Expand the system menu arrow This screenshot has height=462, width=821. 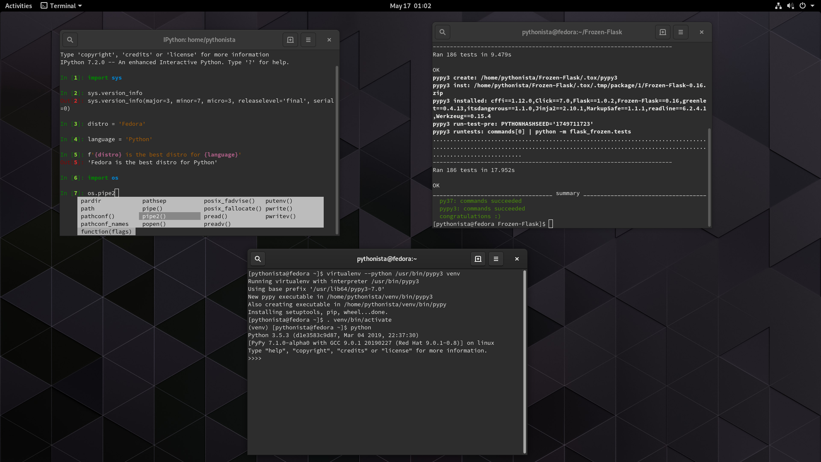click(812, 6)
